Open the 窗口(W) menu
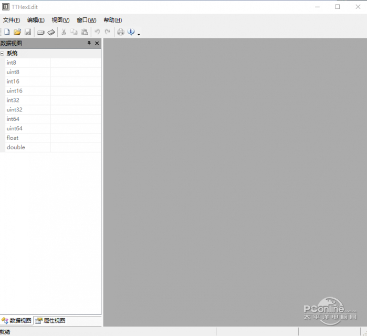This screenshot has width=367, height=336. 87,20
